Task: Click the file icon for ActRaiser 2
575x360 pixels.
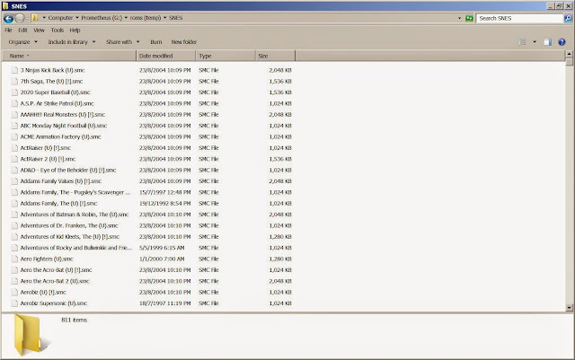Action: point(14,159)
